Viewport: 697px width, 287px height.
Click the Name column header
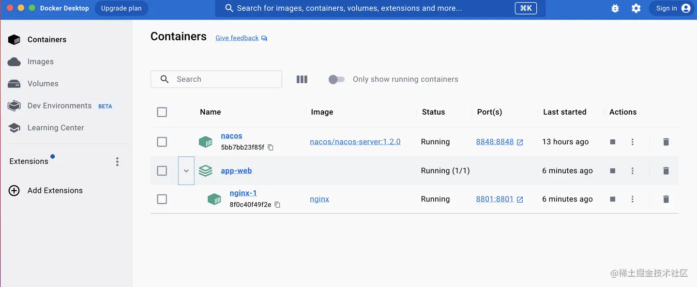coord(211,112)
